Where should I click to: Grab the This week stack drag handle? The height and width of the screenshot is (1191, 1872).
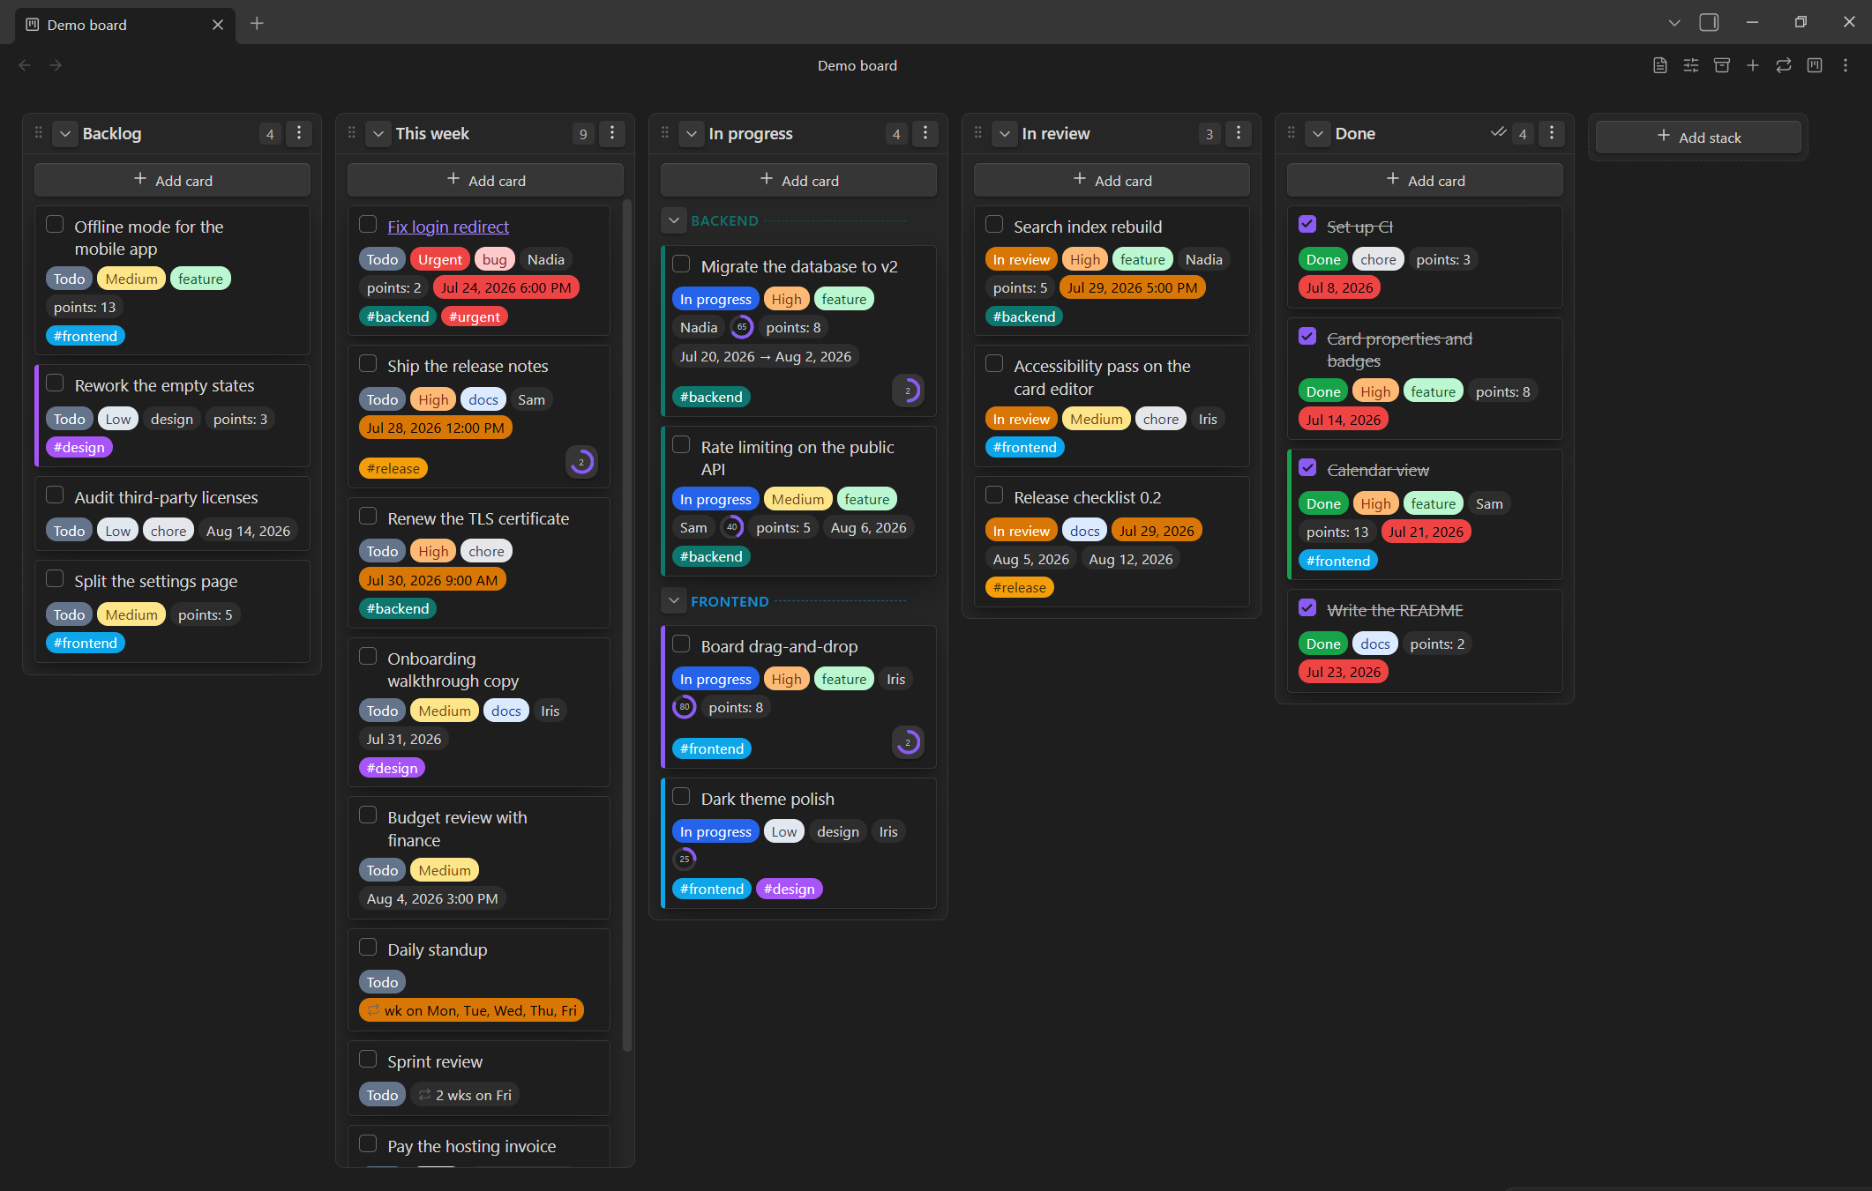(x=352, y=133)
